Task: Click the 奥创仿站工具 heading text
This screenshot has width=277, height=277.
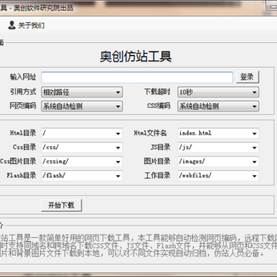Action: (x=135, y=56)
